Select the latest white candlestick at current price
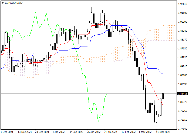 coord(163,96)
